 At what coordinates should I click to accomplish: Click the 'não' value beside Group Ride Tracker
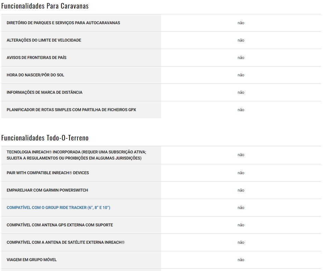pyautogui.click(x=241, y=208)
